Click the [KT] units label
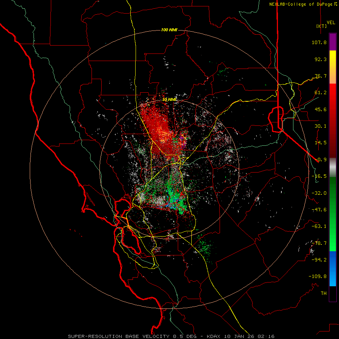Image resolution: width=339 pixels, height=339 pixels. click(x=322, y=26)
